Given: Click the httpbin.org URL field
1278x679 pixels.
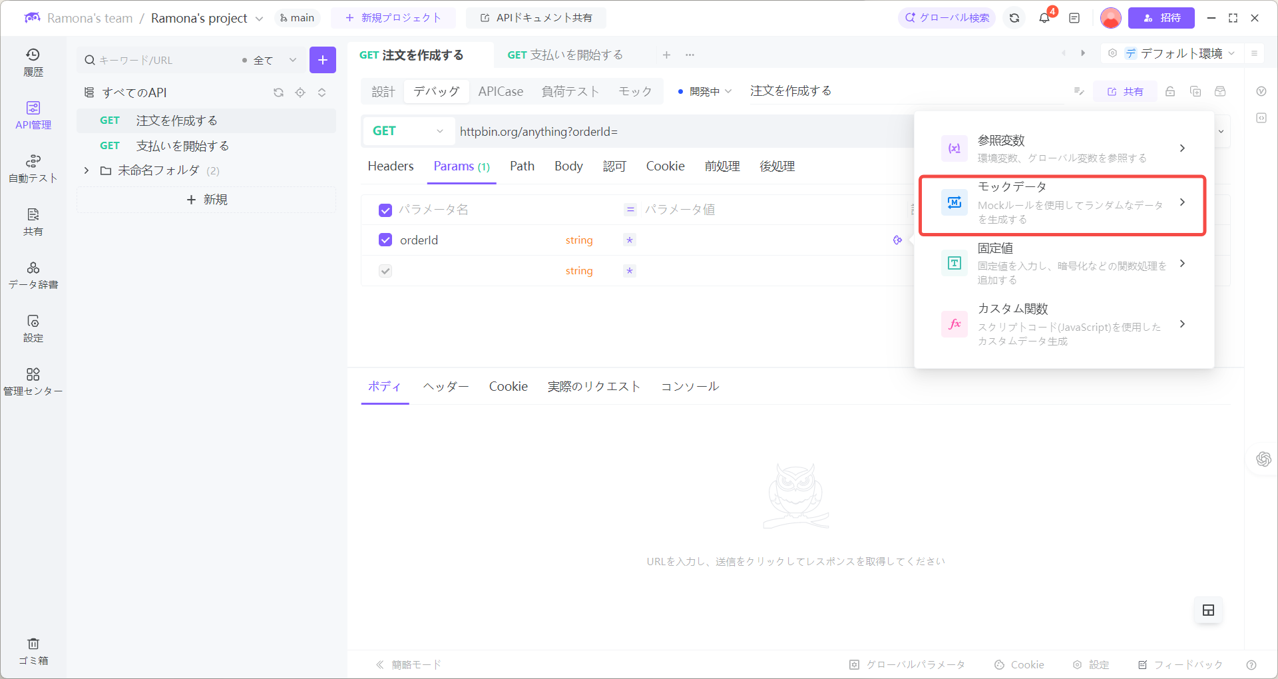Looking at the screenshot, I should tap(666, 131).
